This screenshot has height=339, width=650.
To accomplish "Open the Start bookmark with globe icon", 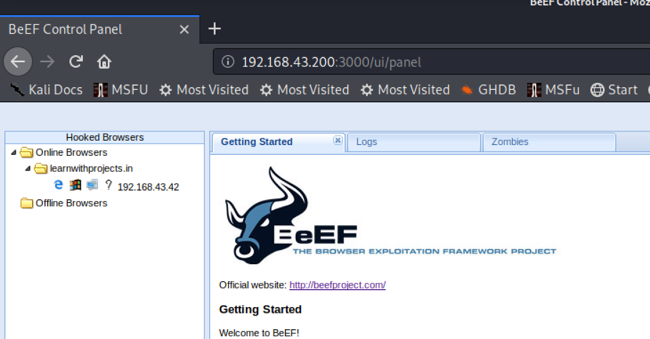I will (614, 90).
